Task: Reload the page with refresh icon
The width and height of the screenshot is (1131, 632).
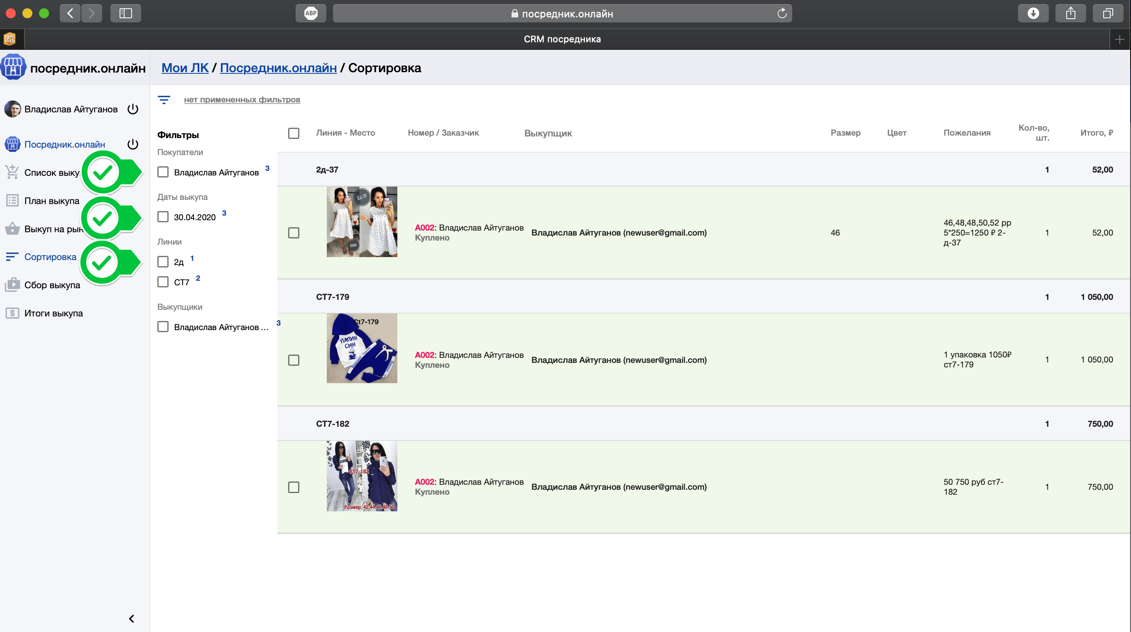Action: (x=781, y=13)
